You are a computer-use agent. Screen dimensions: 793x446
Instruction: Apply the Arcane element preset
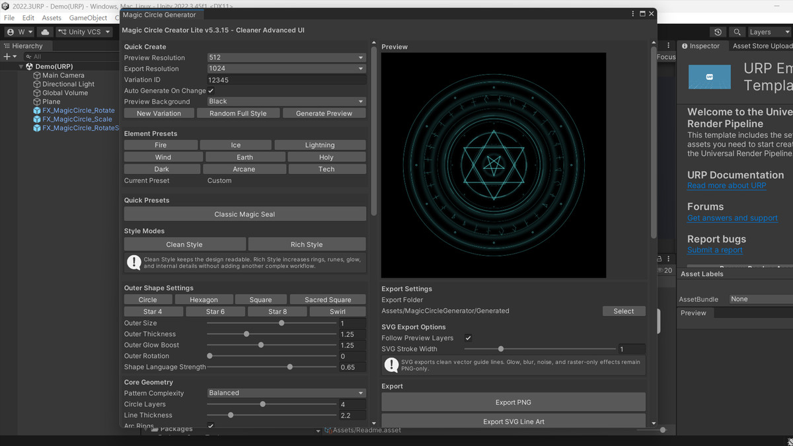(x=244, y=169)
